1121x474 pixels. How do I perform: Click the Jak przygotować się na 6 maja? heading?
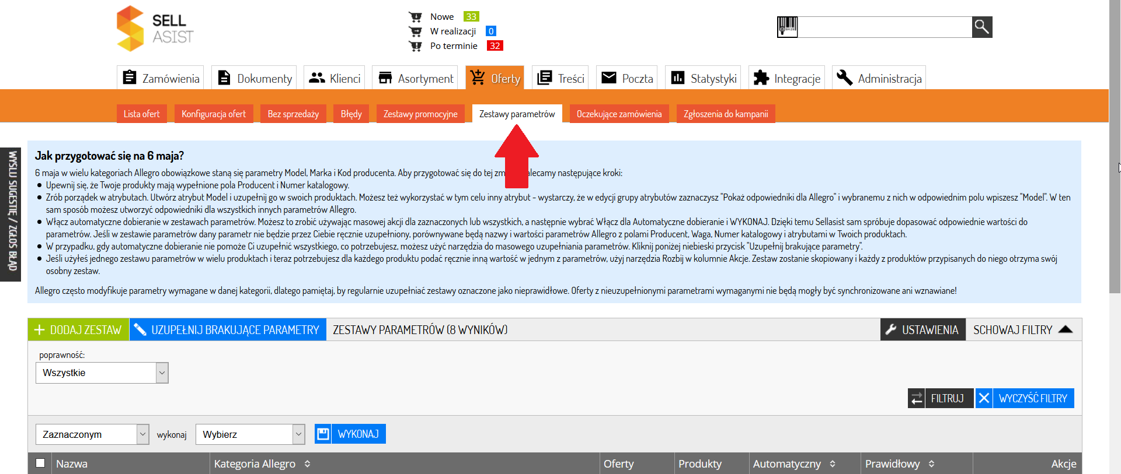pos(109,156)
